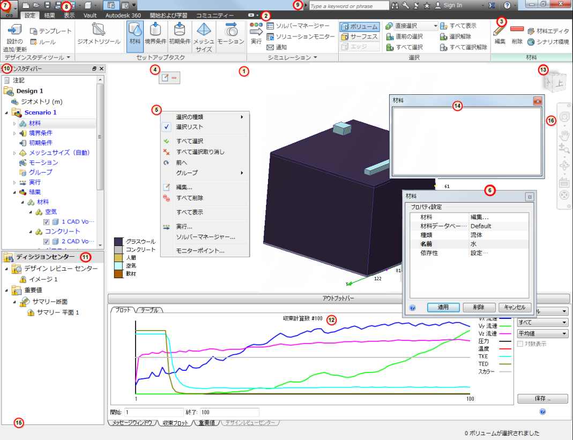Expand the 境界条件 tree node

[x=14, y=133]
